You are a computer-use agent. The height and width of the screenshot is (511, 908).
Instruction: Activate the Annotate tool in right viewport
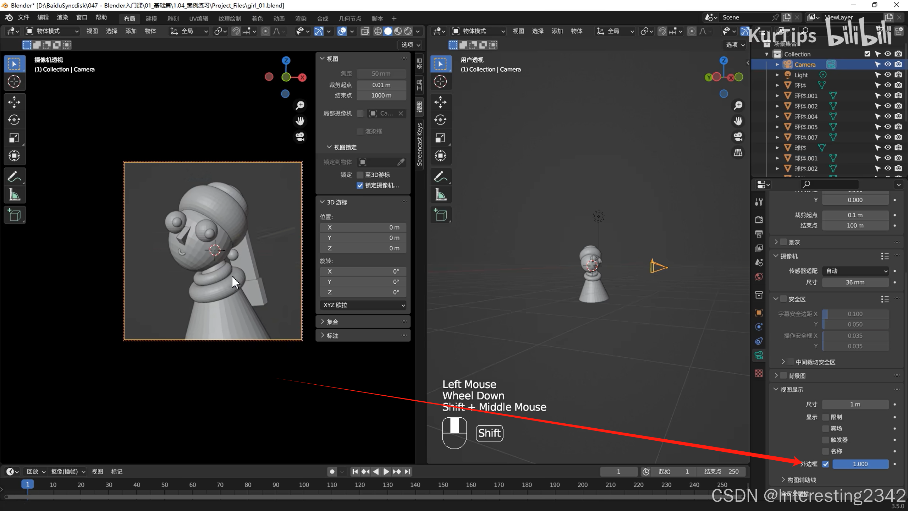click(440, 176)
